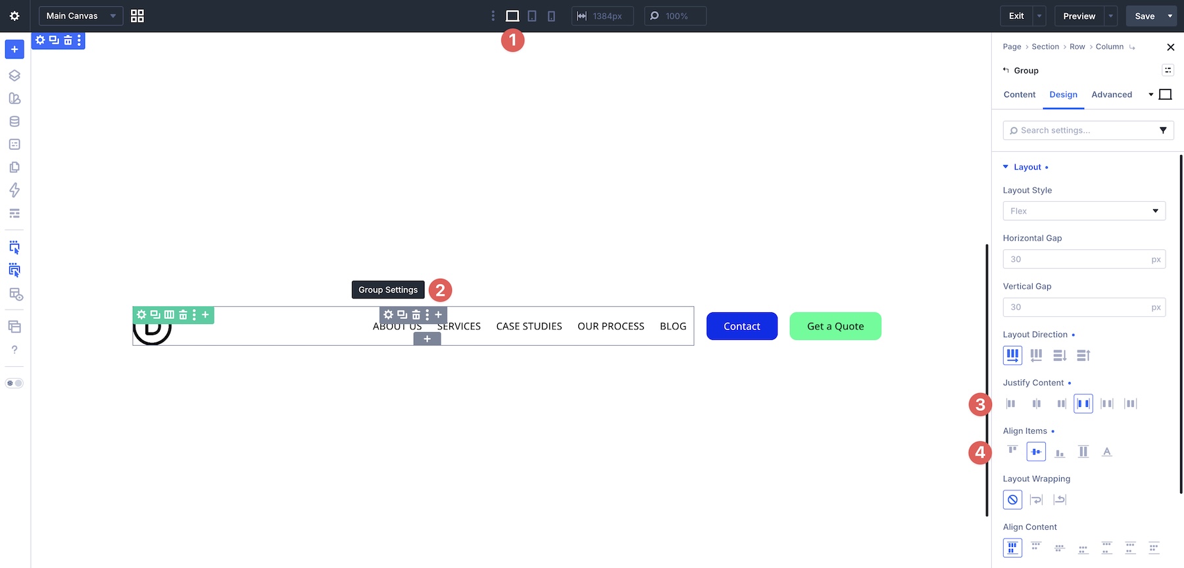This screenshot has height=568, width=1184.
Task: Set Justify Content to space between
Action: pos(1083,404)
